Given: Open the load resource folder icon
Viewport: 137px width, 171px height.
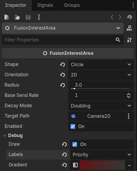Looking at the screenshot, I should [x=17, y=17].
